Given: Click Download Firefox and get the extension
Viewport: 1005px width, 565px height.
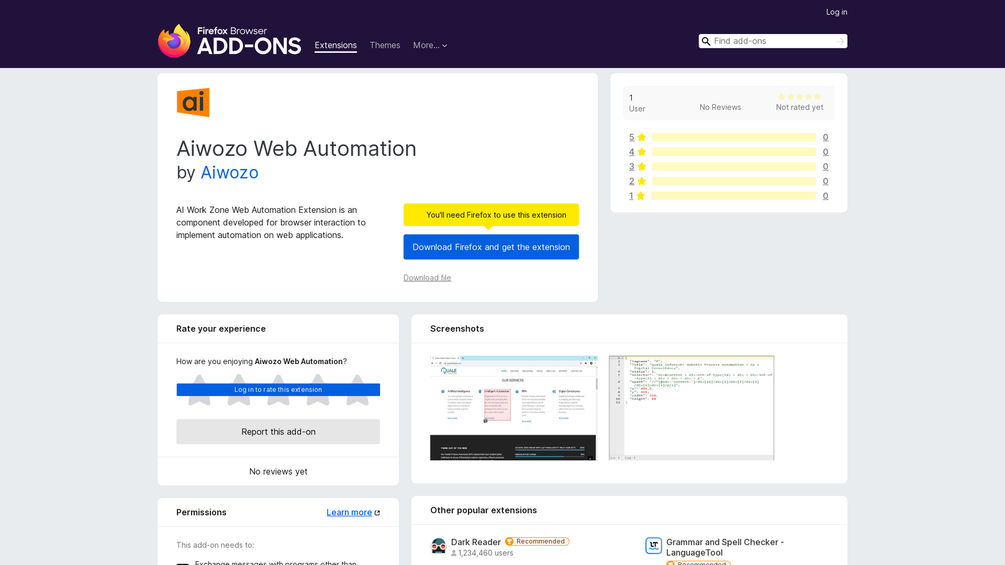Looking at the screenshot, I should [x=491, y=247].
